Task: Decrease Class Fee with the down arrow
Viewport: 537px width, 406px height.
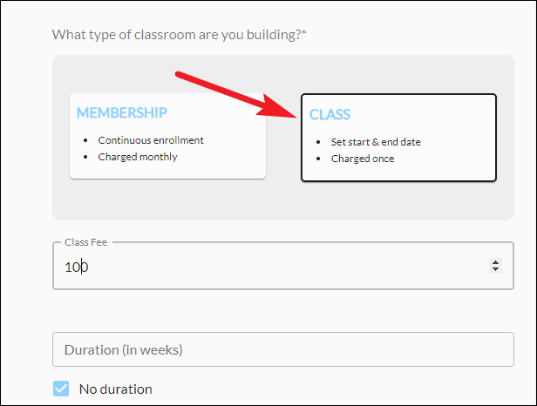Action: coord(495,269)
